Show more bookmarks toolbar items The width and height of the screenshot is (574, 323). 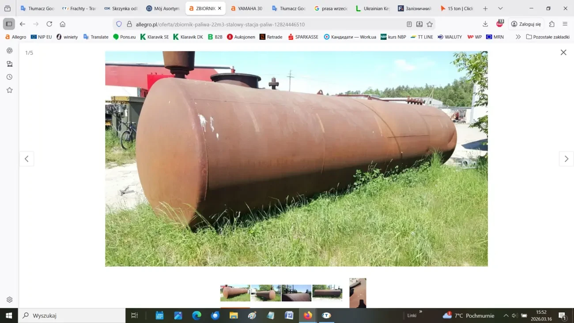[x=518, y=37]
